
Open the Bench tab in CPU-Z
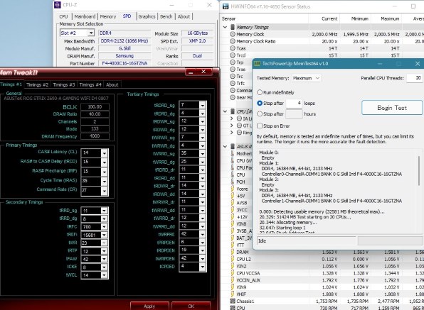[166, 16]
